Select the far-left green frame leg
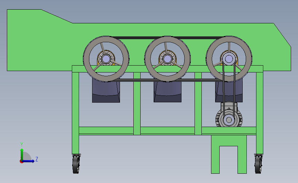This screenshot has width=298, height=183. click(76, 113)
